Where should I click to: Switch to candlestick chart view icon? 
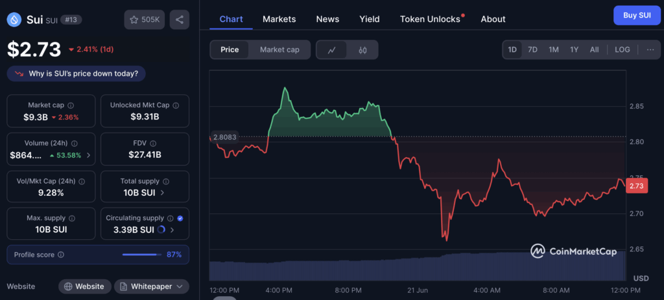(x=362, y=50)
